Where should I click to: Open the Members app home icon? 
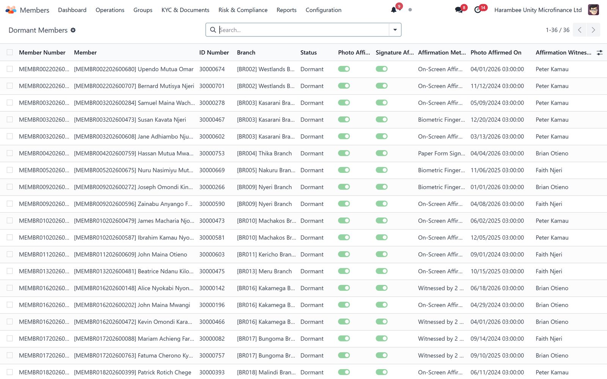click(11, 10)
